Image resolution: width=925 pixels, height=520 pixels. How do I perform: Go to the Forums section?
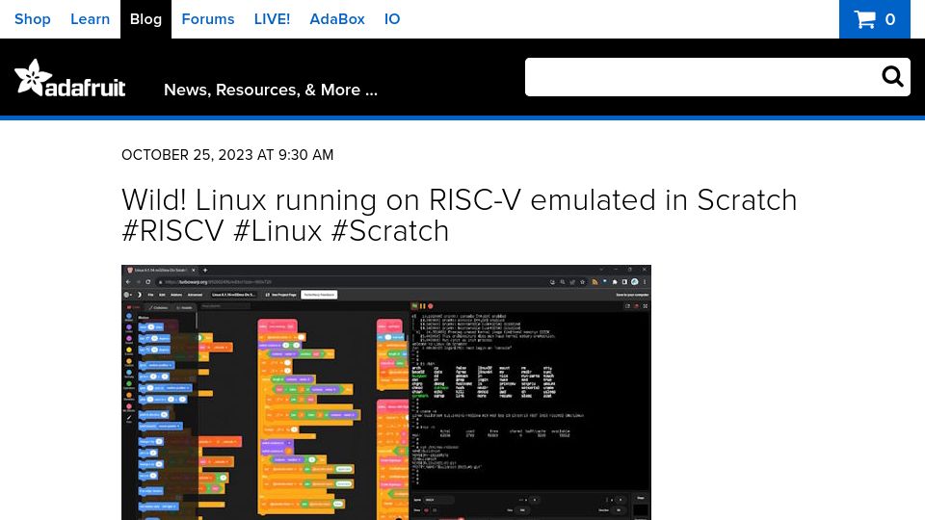click(x=208, y=19)
